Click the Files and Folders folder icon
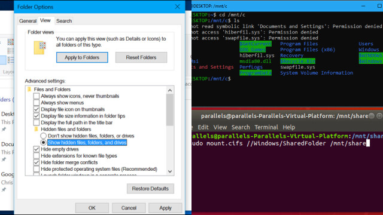Image resolution: width=383 pixels, height=215 pixels. coord(29,89)
